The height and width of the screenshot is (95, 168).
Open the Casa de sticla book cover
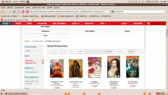tap(133, 67)
